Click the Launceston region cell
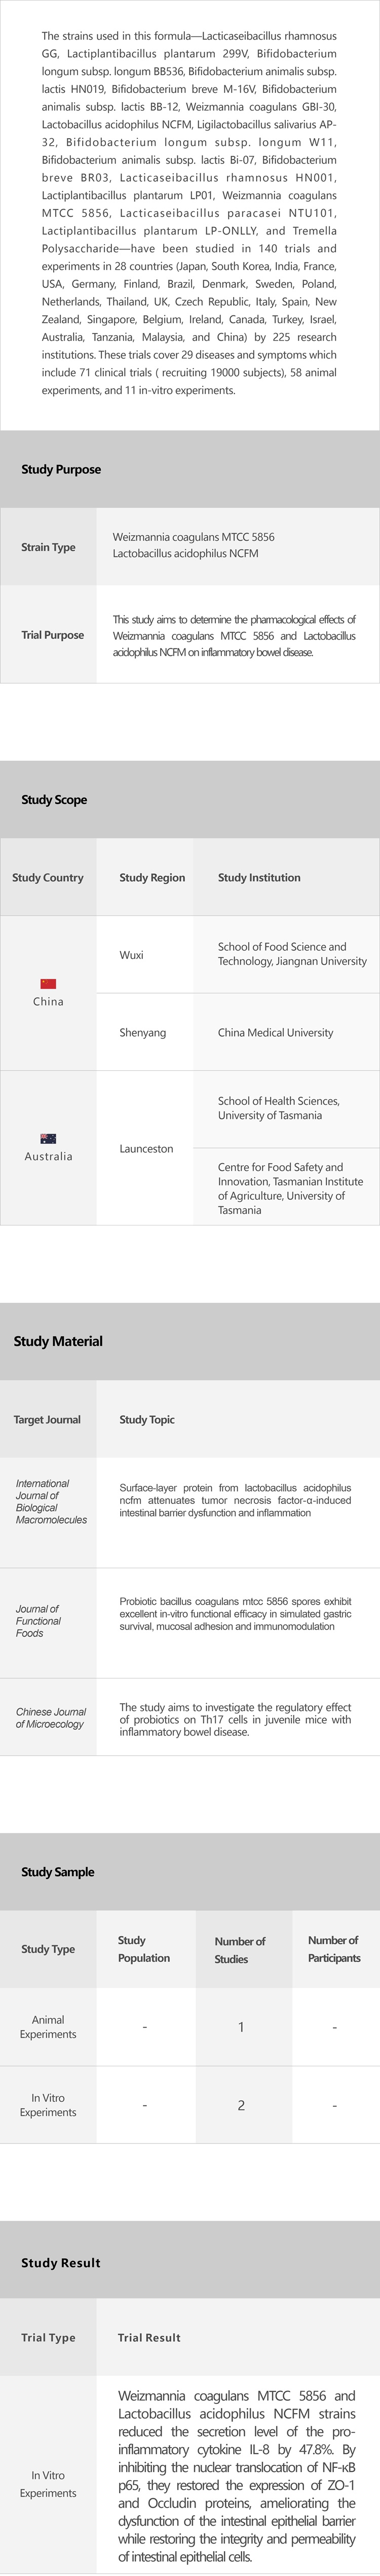 pyautogui.click(x=146, y=1148)
